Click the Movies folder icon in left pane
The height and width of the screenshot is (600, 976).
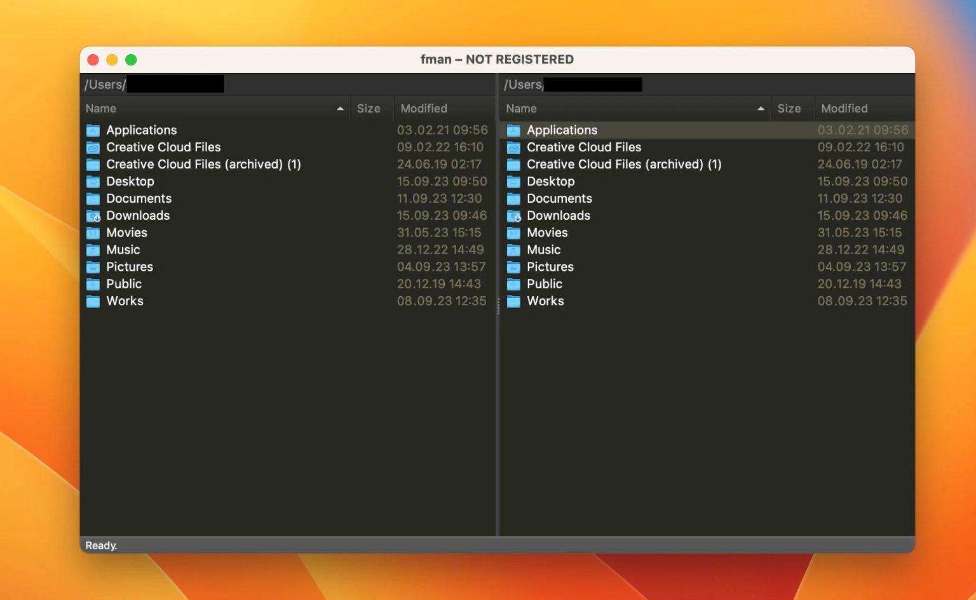93,233
